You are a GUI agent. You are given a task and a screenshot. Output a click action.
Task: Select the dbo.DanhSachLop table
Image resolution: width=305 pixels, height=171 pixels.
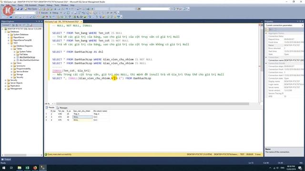click(27, 57)
